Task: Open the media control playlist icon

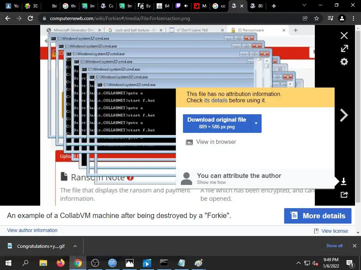Action: pos(330,18)
